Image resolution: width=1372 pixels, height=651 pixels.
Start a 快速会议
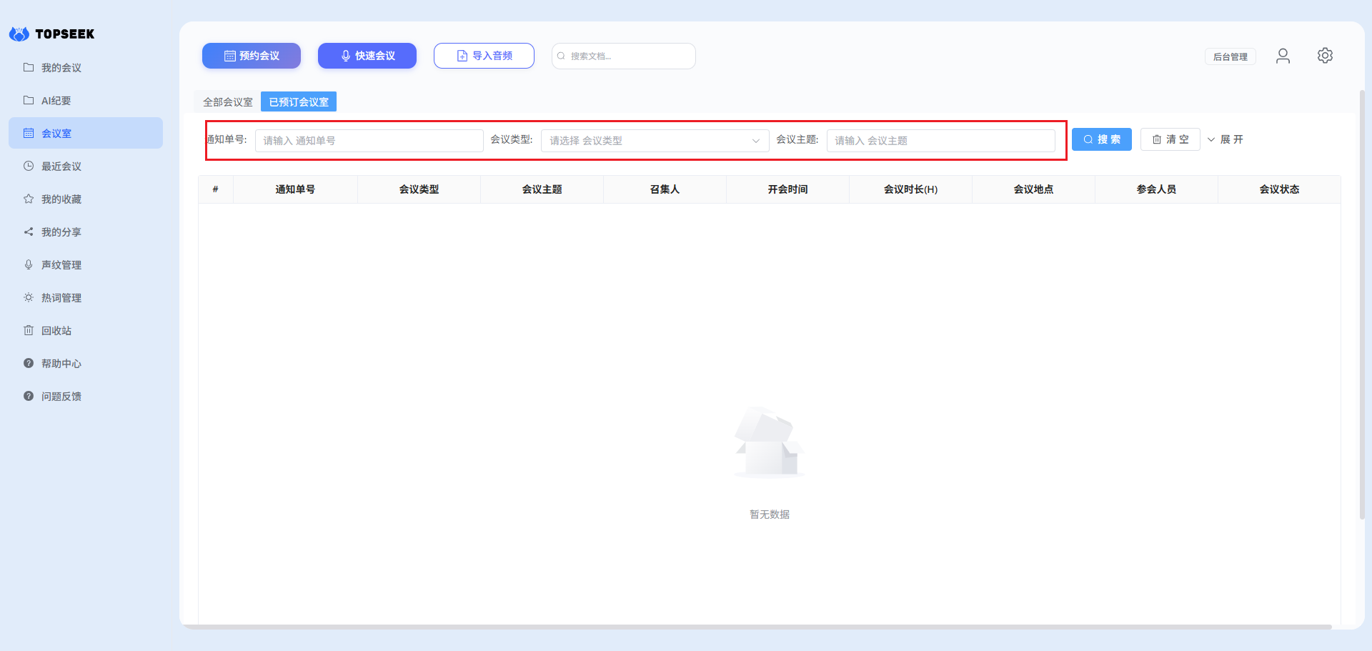pyautogui.click(x=367, y=56)
